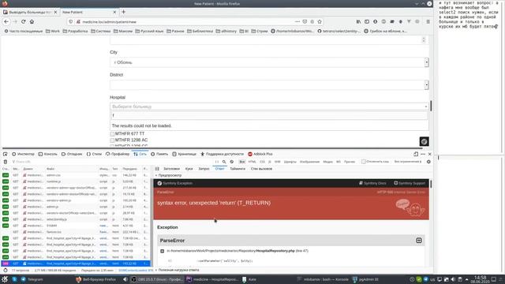Open the Work bookmarks folder
505x284 pixels.
coord(53,32)
